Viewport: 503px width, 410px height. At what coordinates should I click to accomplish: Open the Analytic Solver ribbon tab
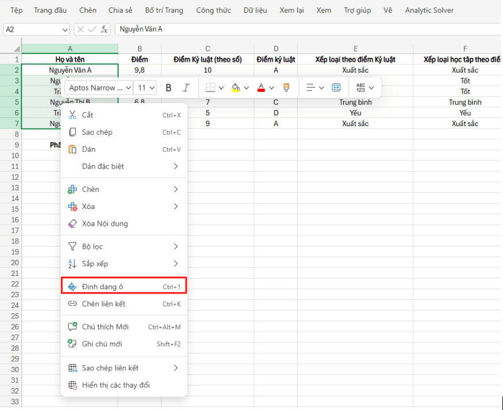(429, 10)
